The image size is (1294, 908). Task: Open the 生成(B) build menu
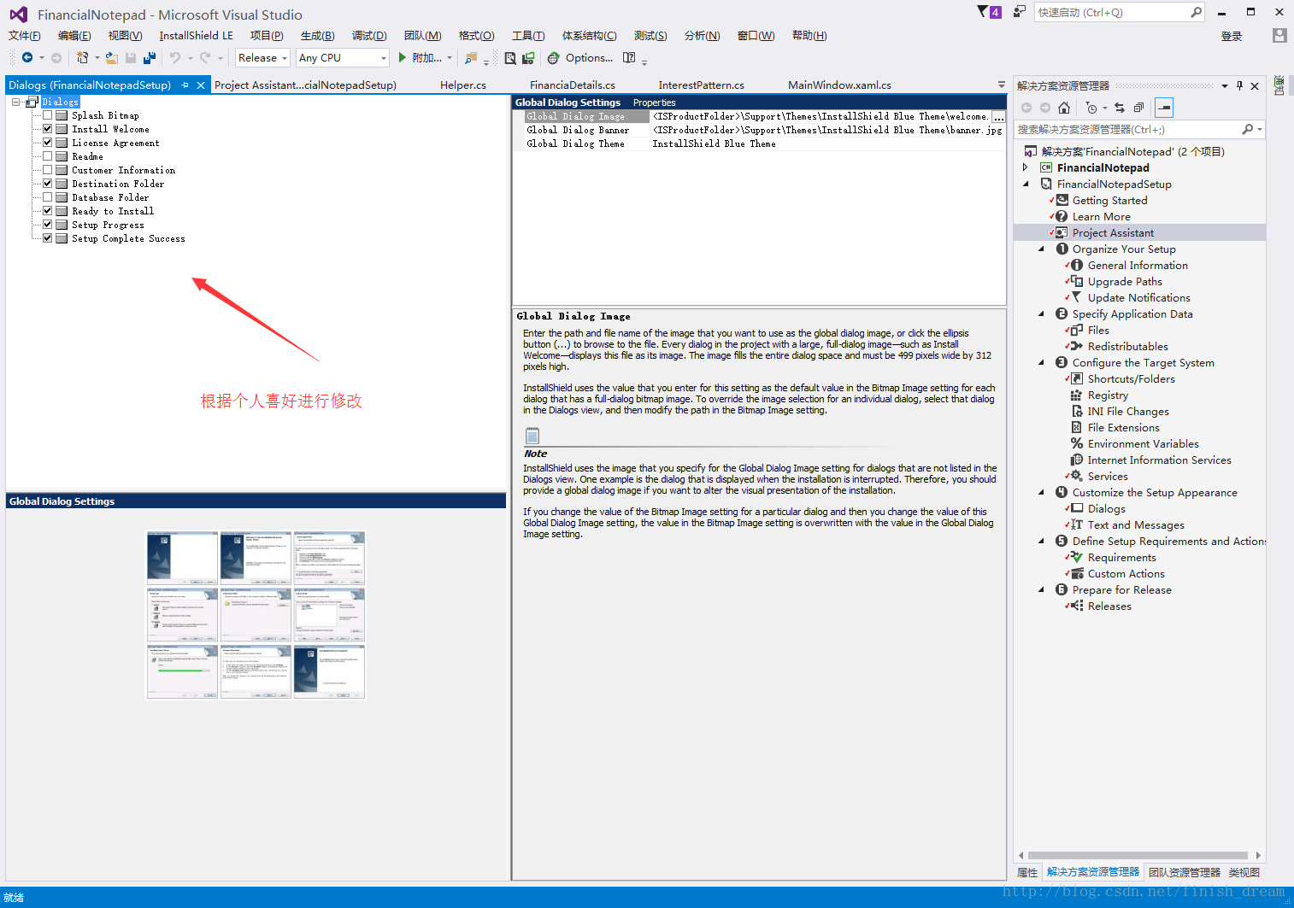(317, 35)
